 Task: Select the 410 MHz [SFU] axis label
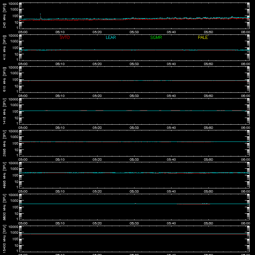[4, 47]
